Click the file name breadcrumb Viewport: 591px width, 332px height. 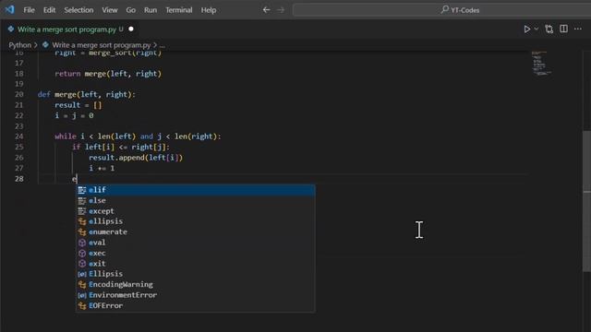coord(101,45)
